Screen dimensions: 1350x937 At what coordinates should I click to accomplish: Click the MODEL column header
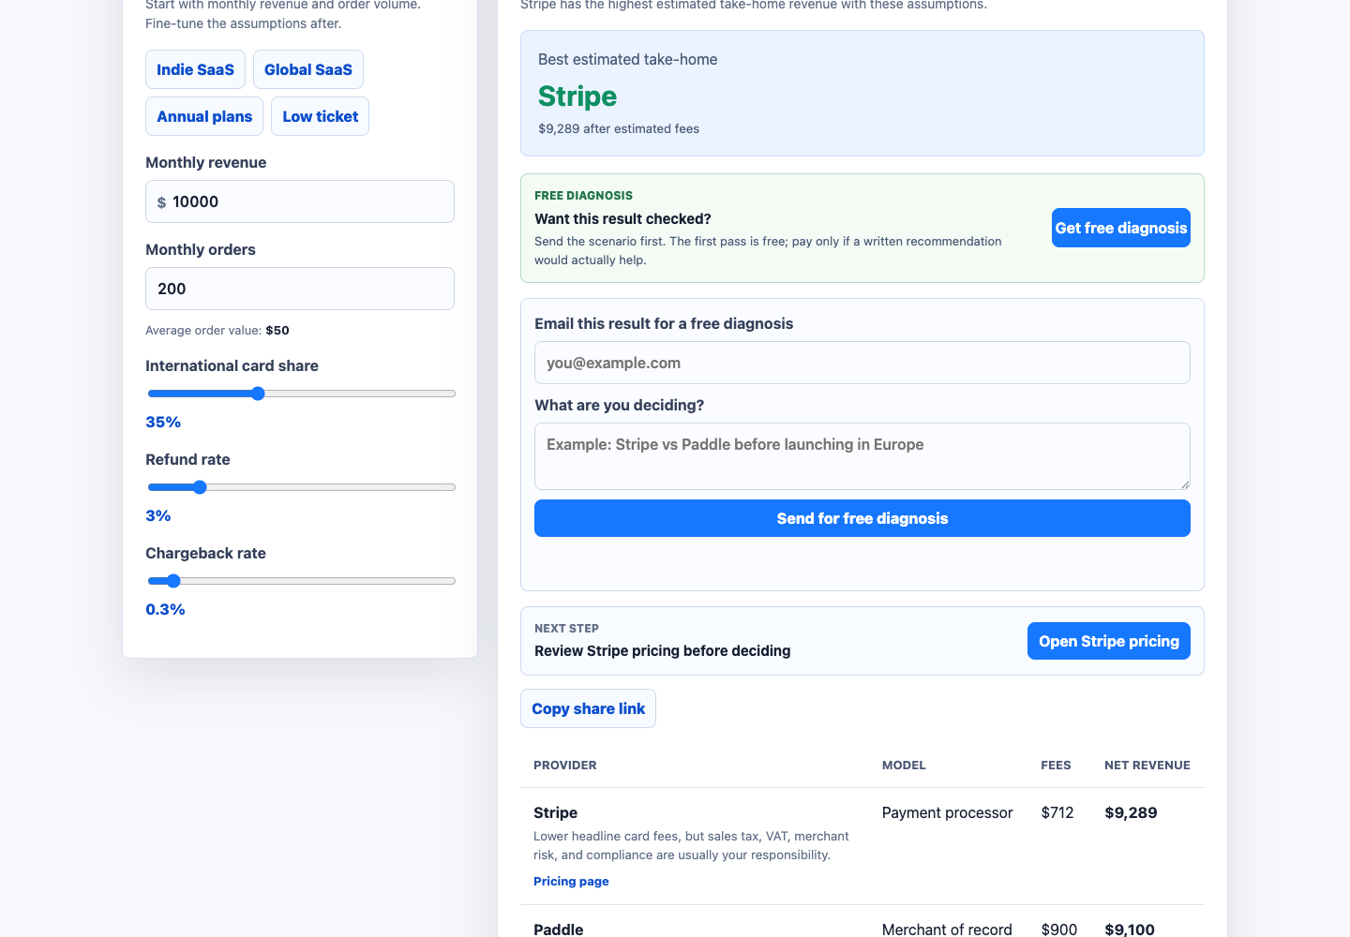[904, 765]
